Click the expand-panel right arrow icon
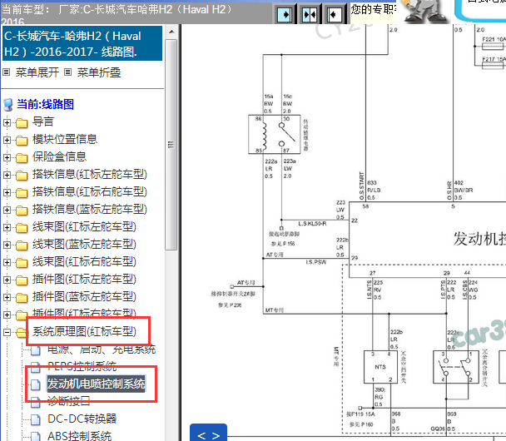This screenshot has height=441, width=506. pos(285,14)
